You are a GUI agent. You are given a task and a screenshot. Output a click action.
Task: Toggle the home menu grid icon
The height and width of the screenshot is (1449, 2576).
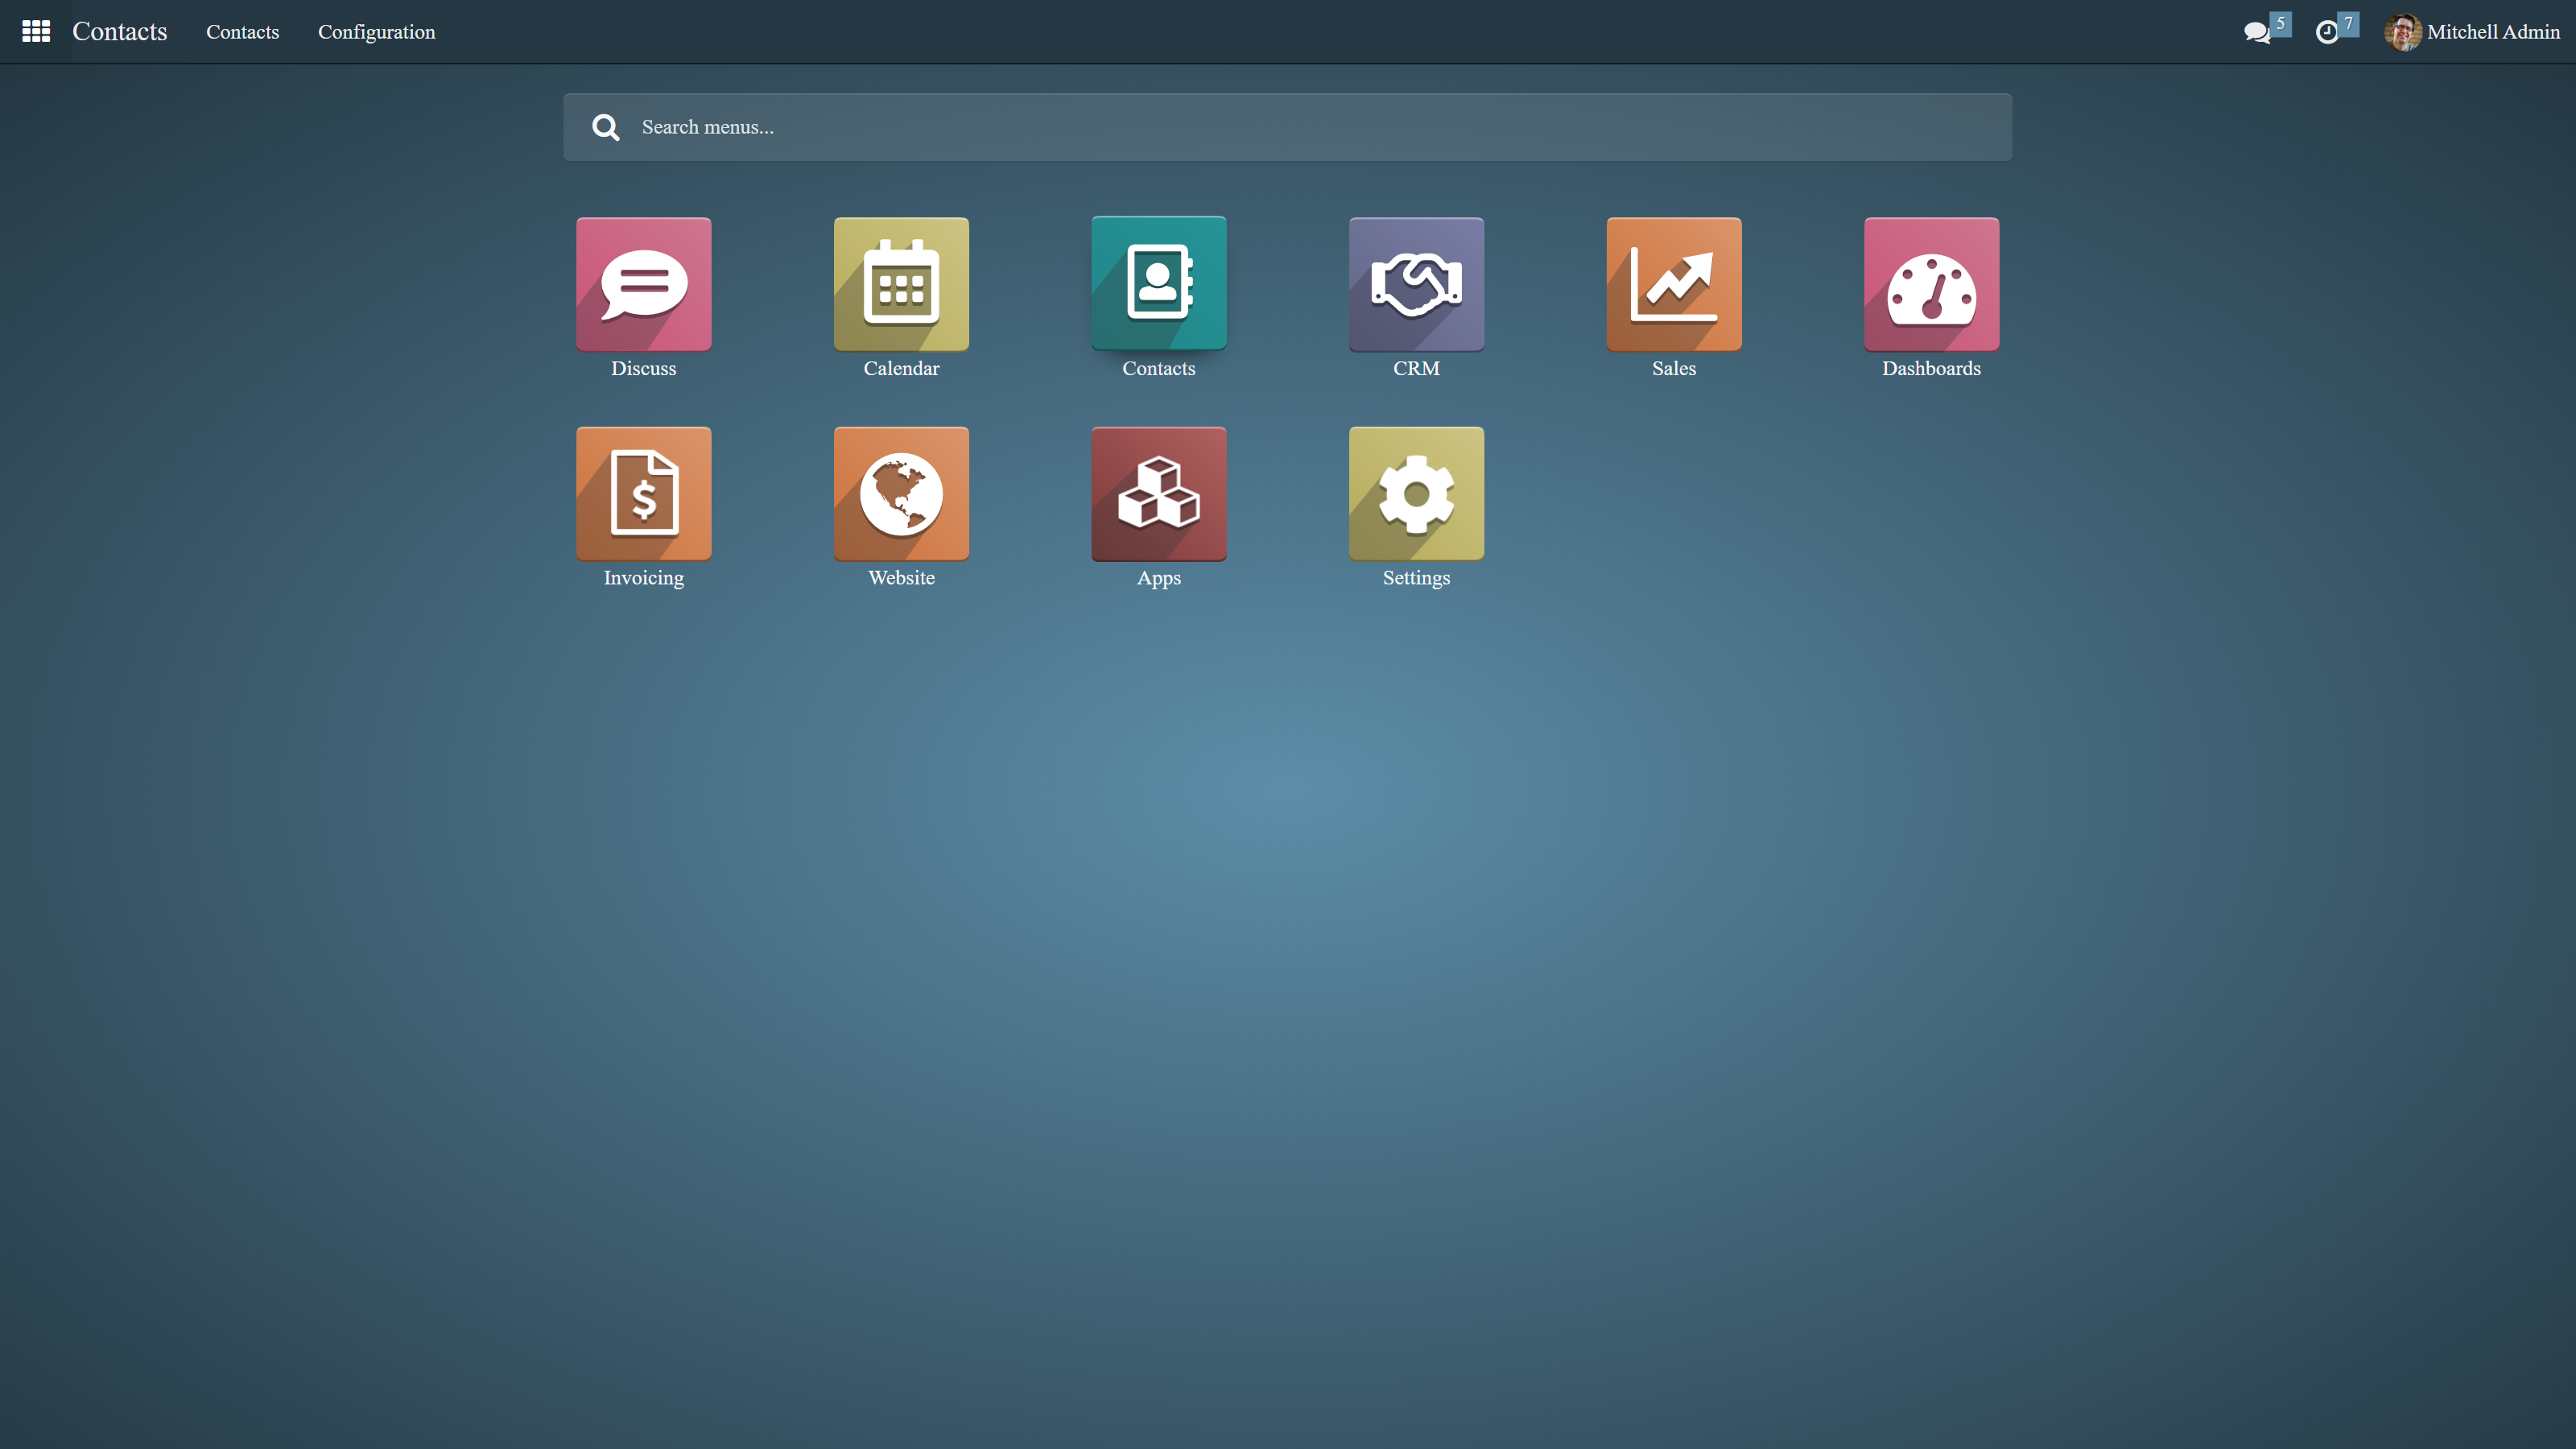[36, 32]
